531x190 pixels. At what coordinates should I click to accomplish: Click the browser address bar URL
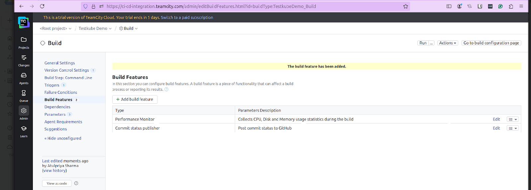(x=211, y=6)
